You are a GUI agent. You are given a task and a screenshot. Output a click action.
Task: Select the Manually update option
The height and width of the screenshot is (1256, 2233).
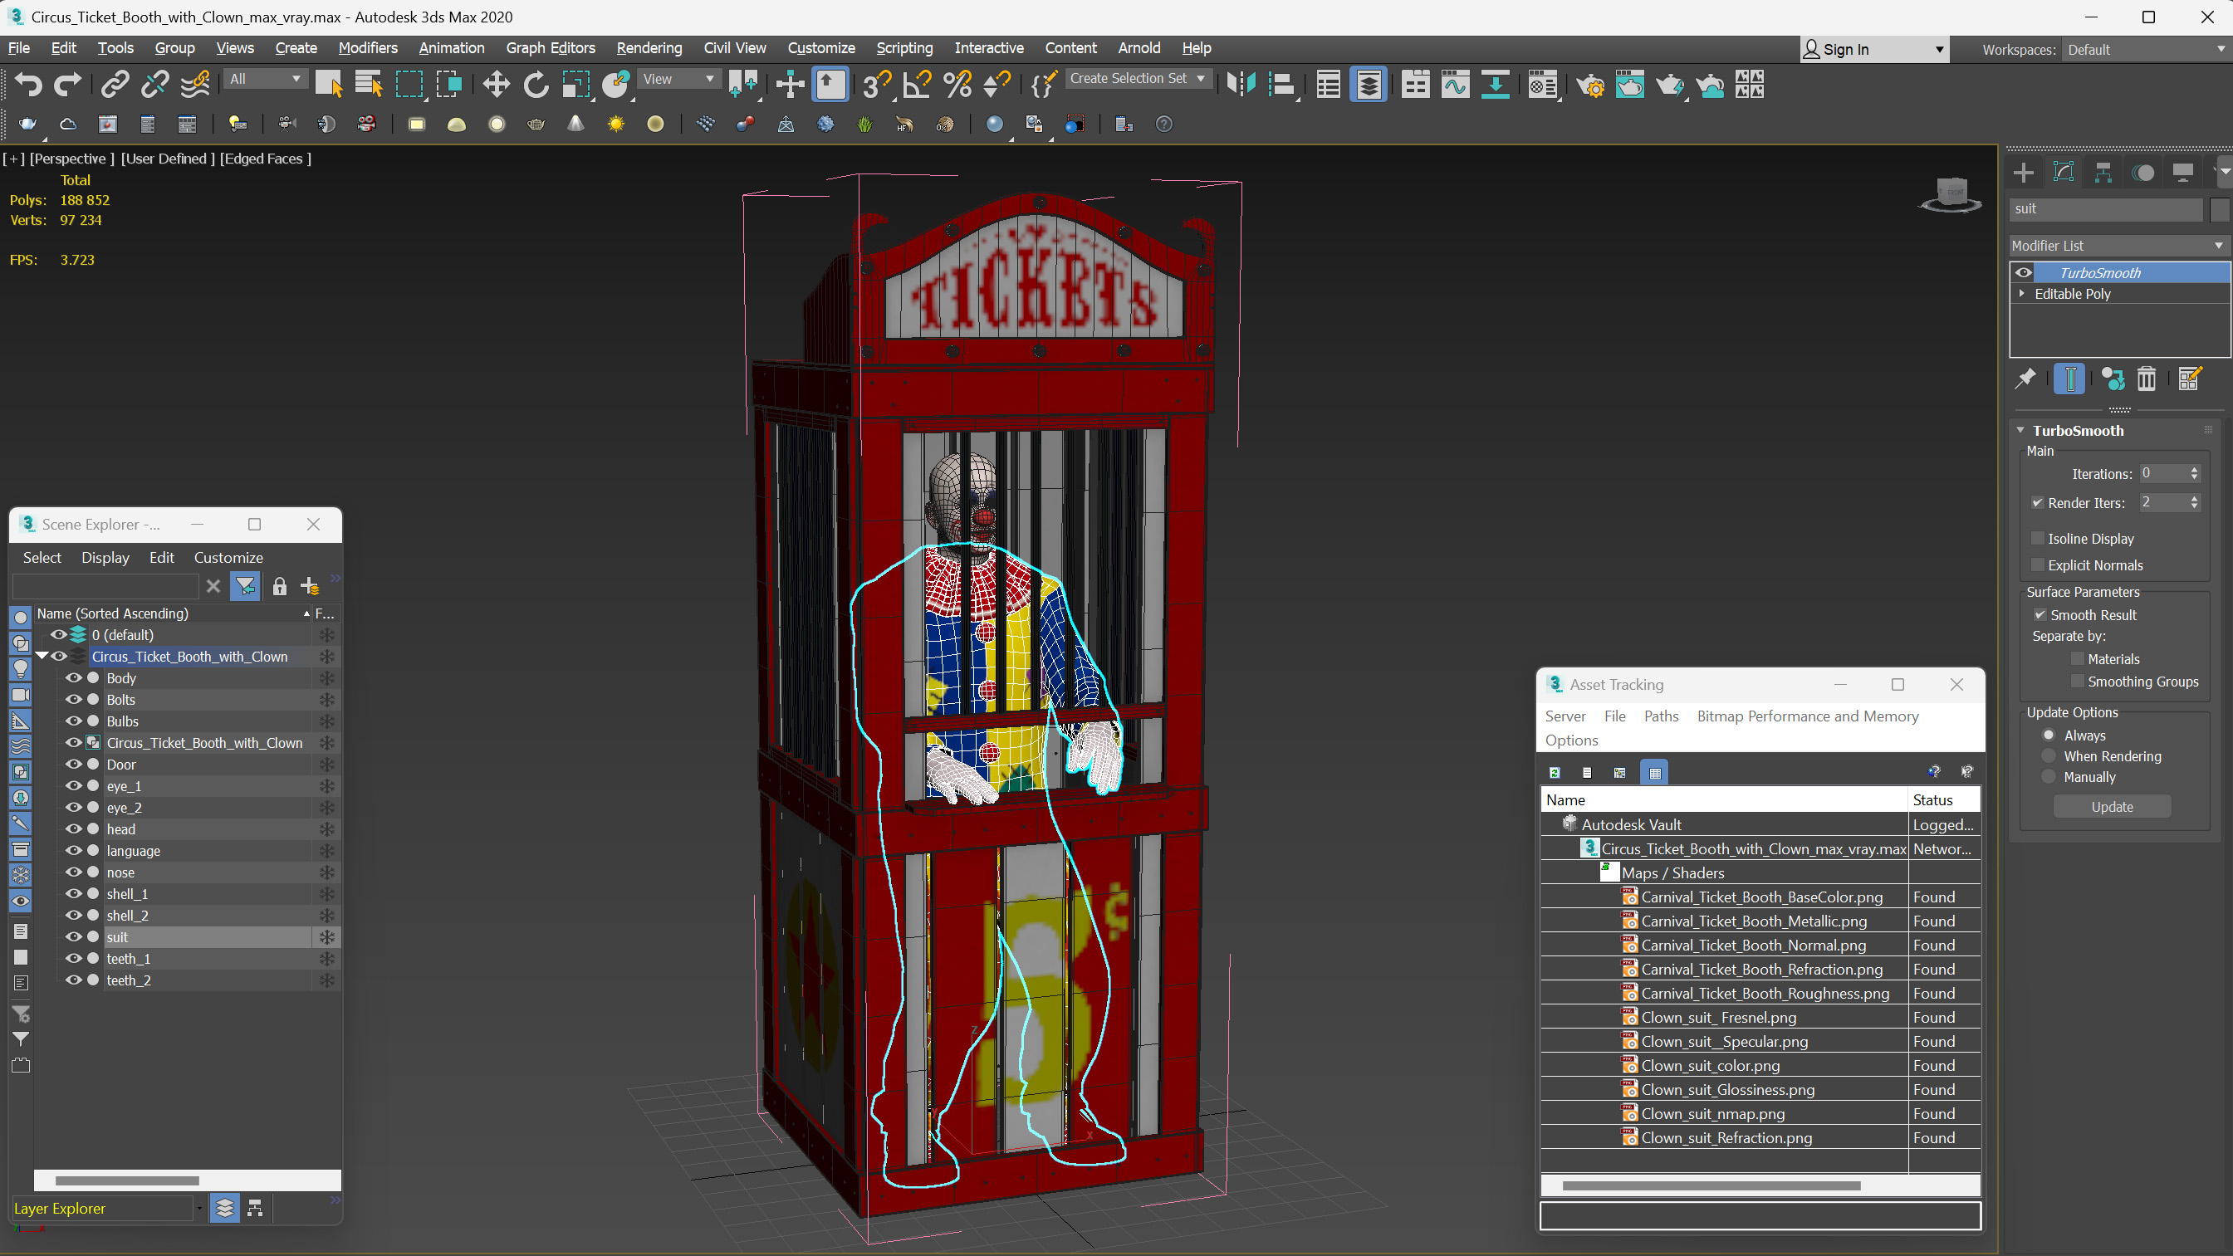[x=2049, y=777]
